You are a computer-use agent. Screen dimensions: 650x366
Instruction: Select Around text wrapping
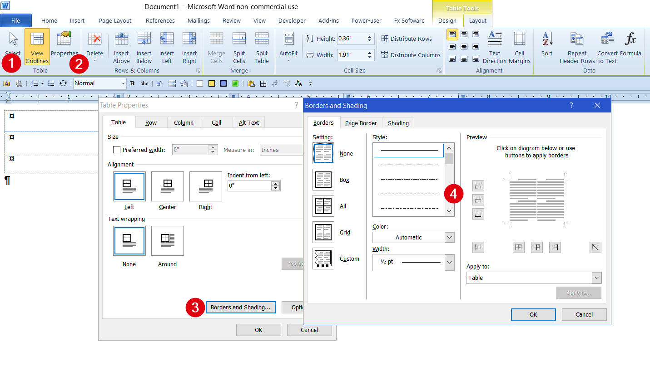pyautogui.click(x=168, y=241)
